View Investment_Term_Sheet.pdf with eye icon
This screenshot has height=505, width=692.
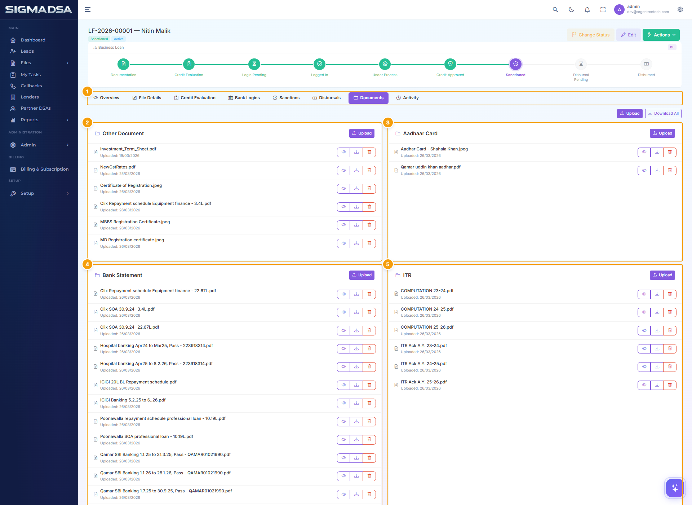click(x=343, y=152)
